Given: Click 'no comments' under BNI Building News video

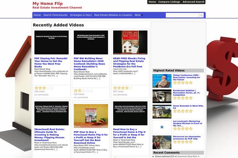Looking at the screenshot, I should pos(81,98).
